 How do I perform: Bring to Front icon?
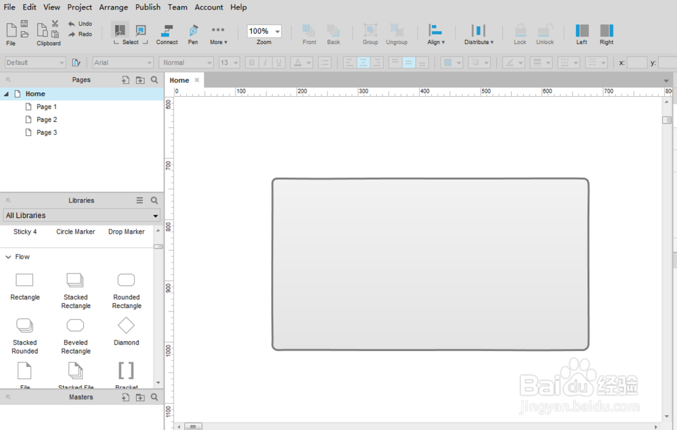(309, 30)
